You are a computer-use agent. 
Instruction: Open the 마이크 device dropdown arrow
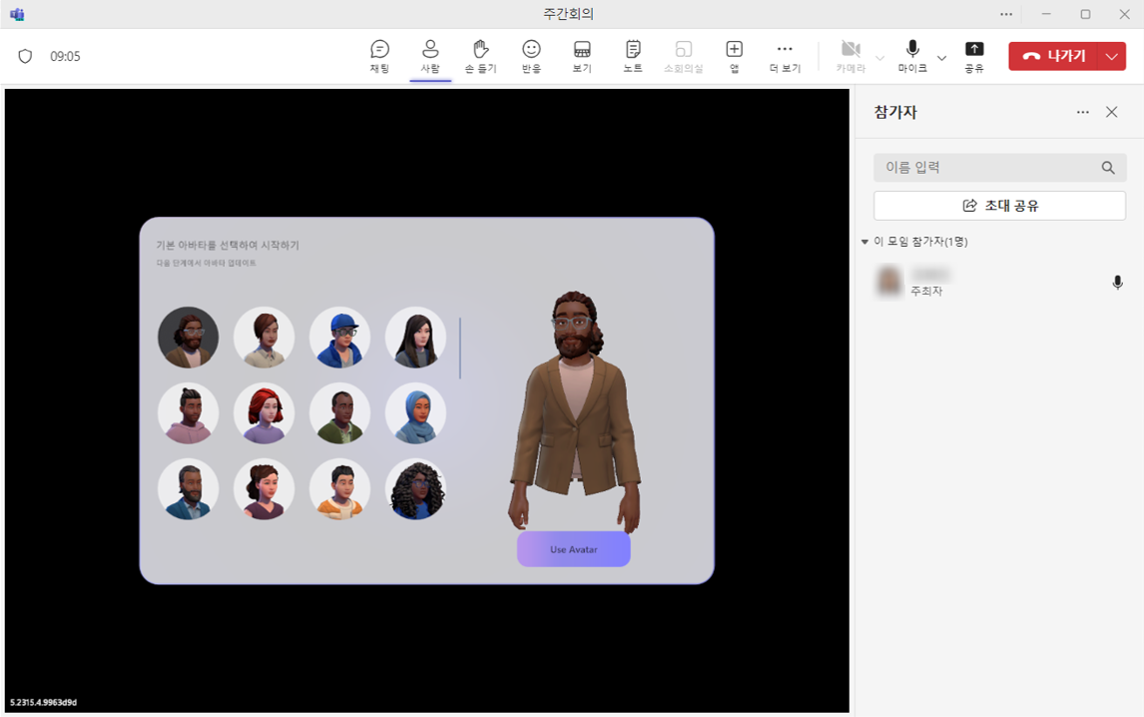[x=939, y=57]
